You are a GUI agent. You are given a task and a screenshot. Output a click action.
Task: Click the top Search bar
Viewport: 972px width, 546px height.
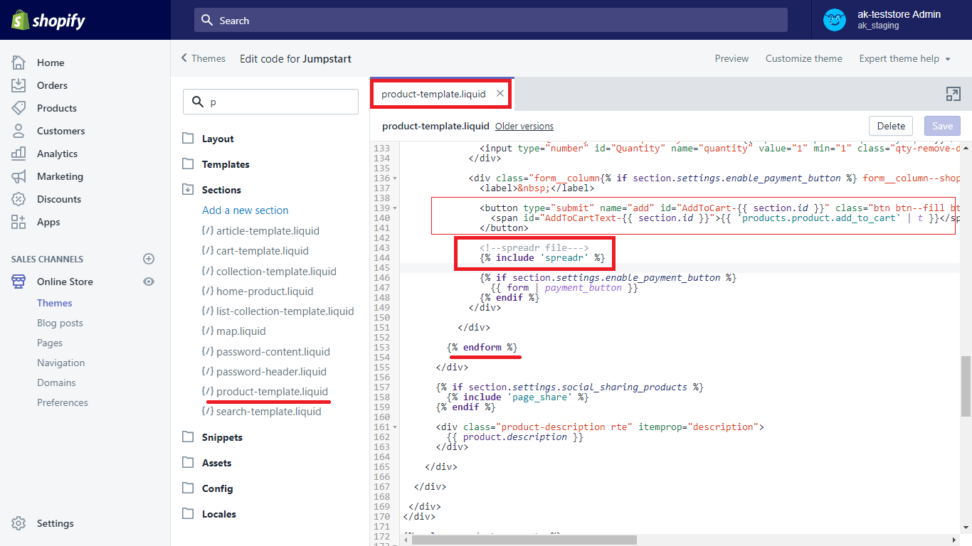[x=491, y=20]
